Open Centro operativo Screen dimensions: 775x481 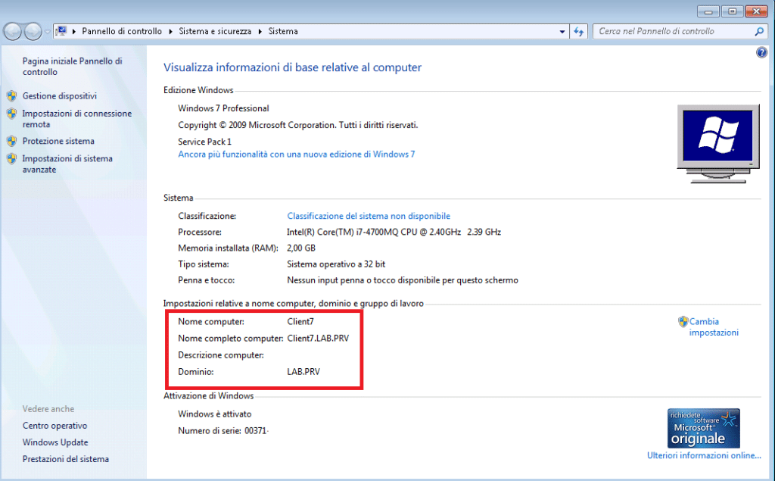(x=54, y=426)
